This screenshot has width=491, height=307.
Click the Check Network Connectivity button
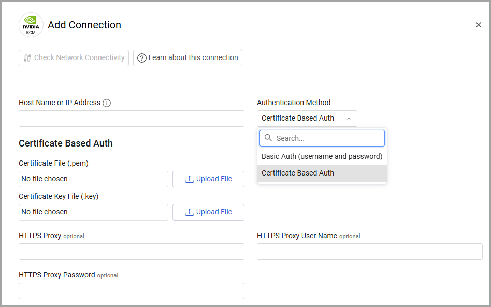(x=74, y=58)
